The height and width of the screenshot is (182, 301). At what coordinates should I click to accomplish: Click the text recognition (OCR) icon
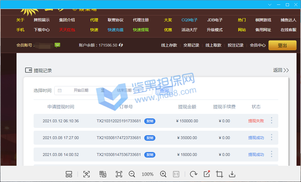pos(87,174)
